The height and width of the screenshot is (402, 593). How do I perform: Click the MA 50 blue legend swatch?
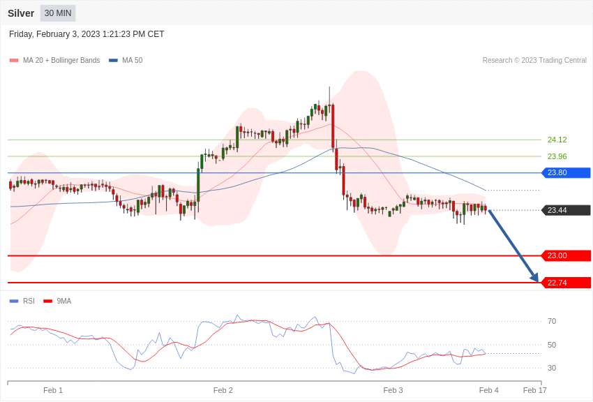[113, 61]
